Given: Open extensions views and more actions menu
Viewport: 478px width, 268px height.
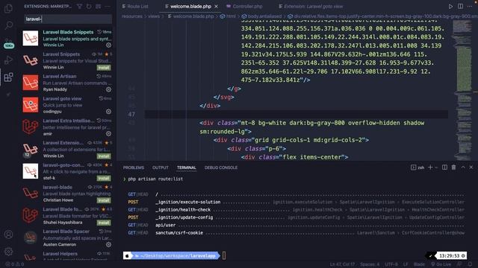Looking at the screenshot, I should point(108,7).
